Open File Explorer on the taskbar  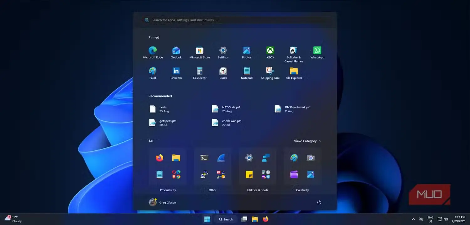255,219
